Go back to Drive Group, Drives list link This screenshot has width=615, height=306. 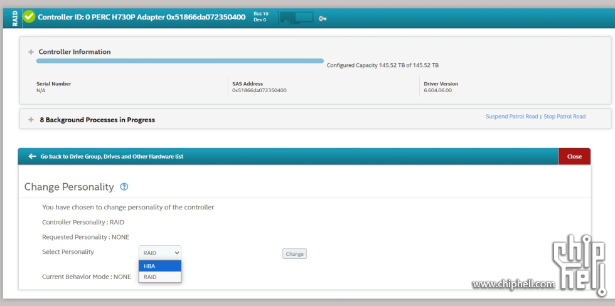click(112, 156)
